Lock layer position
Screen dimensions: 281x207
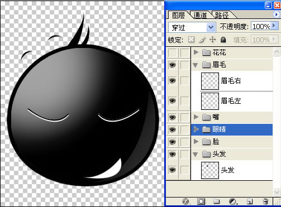tap(212, 40)
